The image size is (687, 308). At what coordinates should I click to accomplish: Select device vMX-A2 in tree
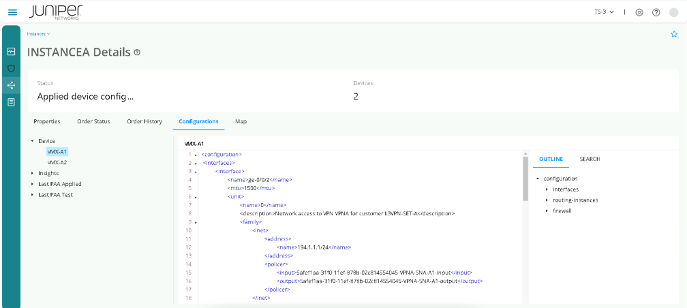click(57, 163)
